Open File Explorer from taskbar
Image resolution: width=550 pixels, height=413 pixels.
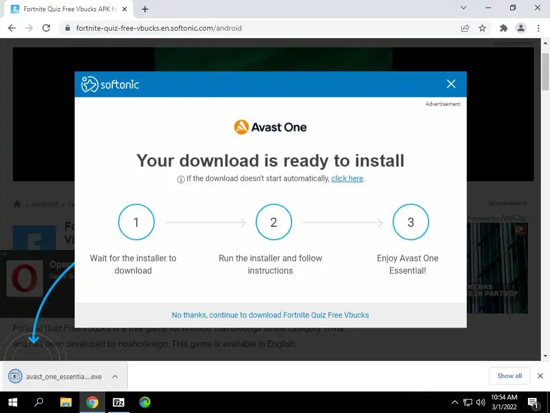(66, 402)
